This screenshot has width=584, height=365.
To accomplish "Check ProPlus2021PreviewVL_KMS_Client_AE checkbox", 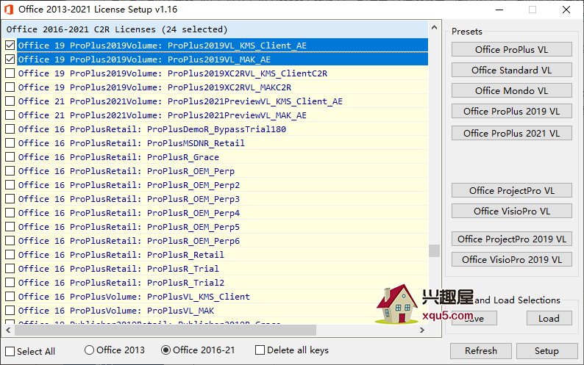I will (10, 101).
